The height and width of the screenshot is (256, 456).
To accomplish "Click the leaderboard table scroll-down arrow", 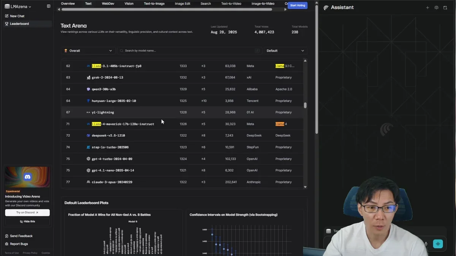I will (305, 187).
